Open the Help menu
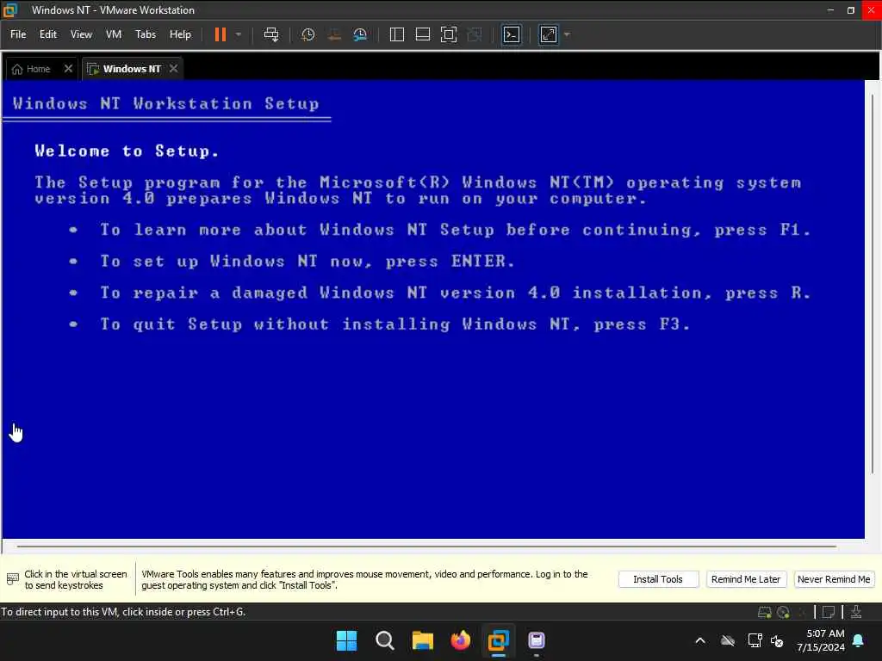 point(180,34)
